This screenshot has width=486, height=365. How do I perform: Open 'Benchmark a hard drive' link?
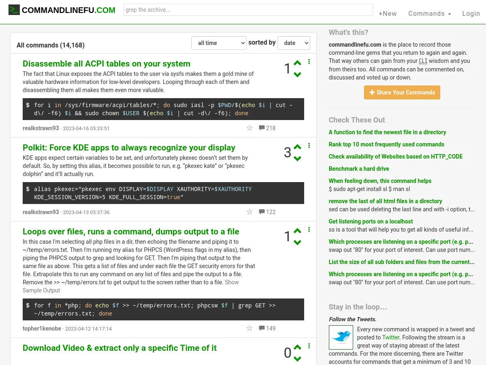coord(359,169)
